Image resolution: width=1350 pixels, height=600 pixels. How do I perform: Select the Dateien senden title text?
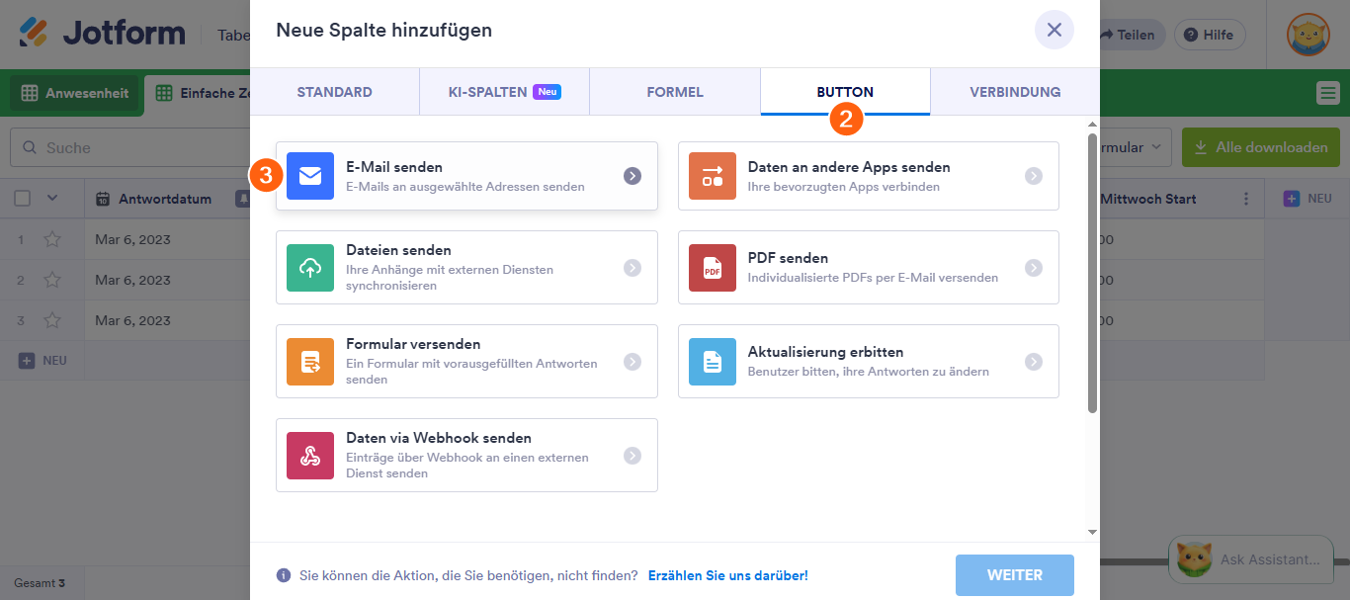(398, 250)
